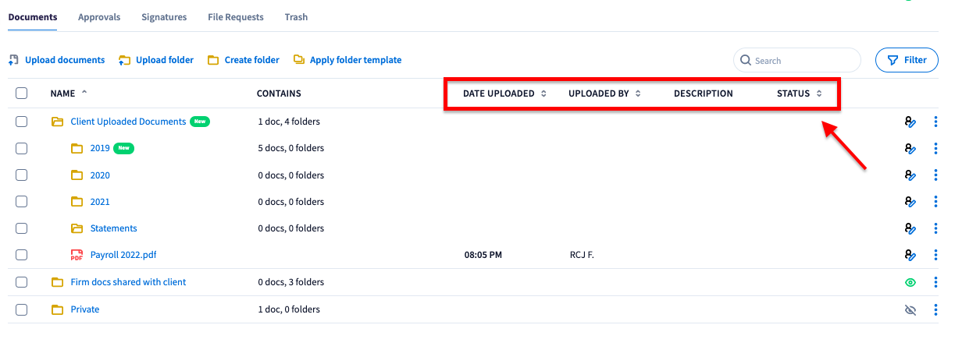Image resolution: width=955 pixels, height=339 pixels.
Task: Open the Filter button
Action: 907,60
